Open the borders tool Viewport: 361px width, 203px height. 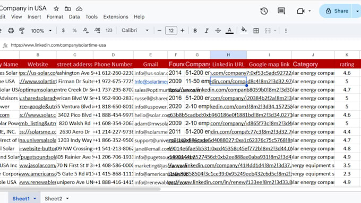[256, 31]
